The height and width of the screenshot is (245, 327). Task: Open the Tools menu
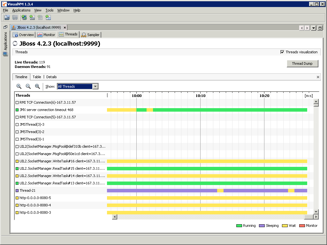pyautogui.click(x=49, y=10)
